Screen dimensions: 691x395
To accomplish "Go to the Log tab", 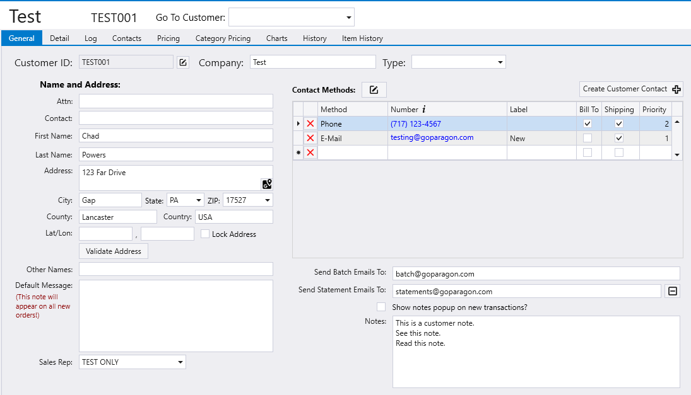I will tap(91, 38).
